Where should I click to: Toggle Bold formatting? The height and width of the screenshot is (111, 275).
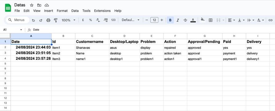[170, 20]
